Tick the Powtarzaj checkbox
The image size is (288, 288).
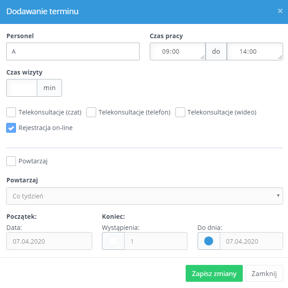pos(11,161)
